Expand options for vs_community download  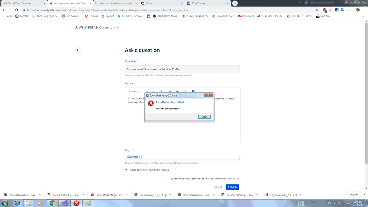(x=301, y=195)
